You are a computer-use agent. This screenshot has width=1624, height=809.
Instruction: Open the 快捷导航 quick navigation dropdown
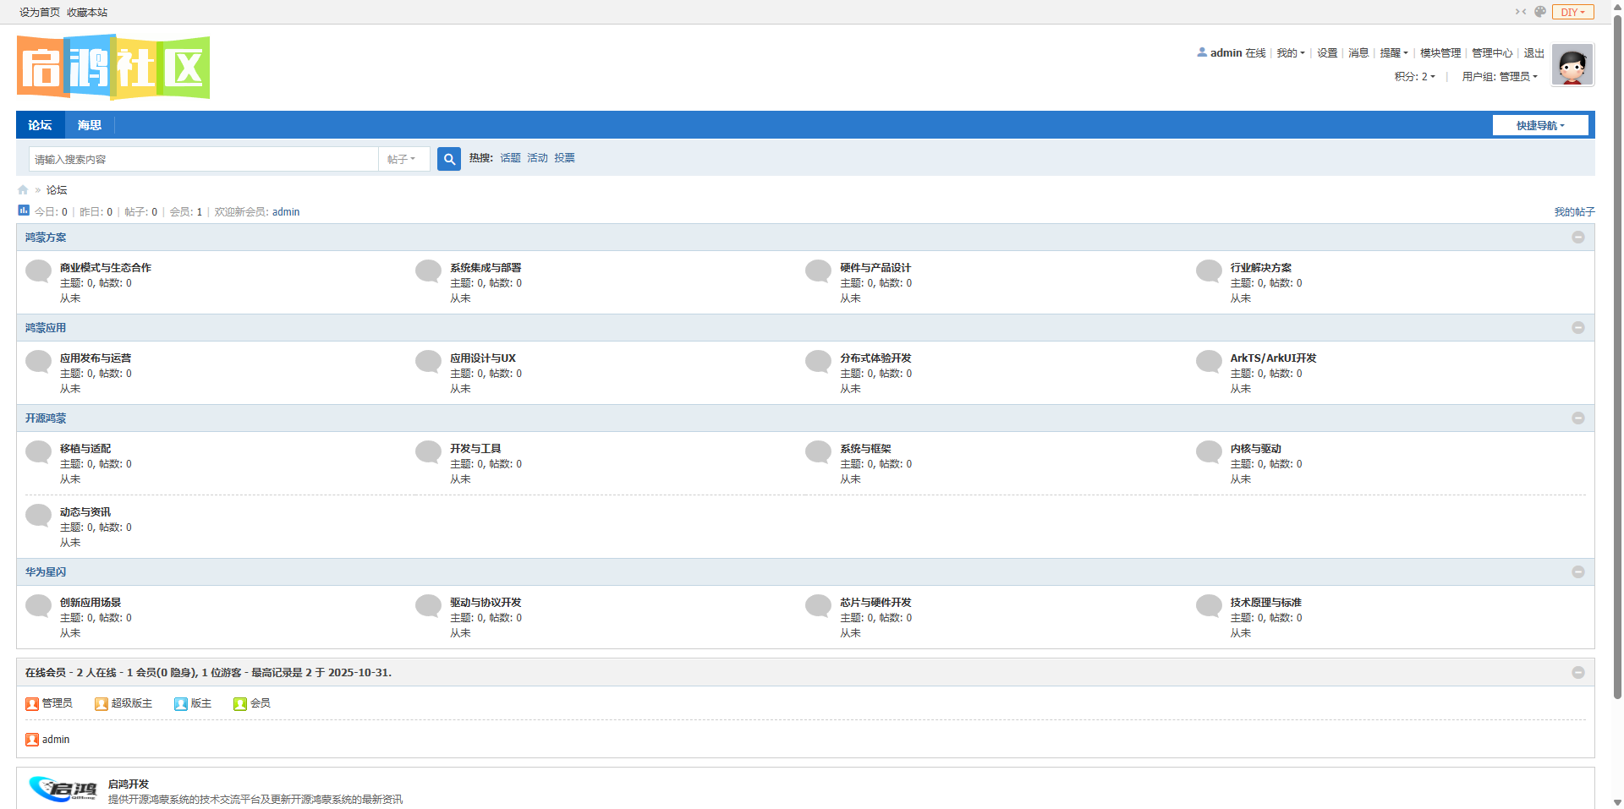1539,126
